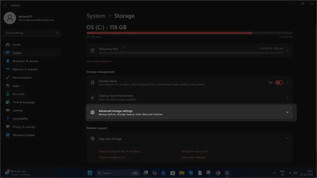This screenshot has height=178, width=317.
Task: Expand Cleanup recommendations details
Action: tap(287, 97)
